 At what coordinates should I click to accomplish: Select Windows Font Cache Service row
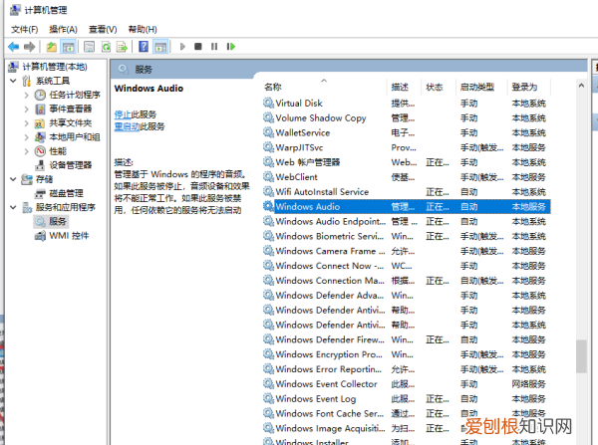pyautogui.click(x=407, y=413)
